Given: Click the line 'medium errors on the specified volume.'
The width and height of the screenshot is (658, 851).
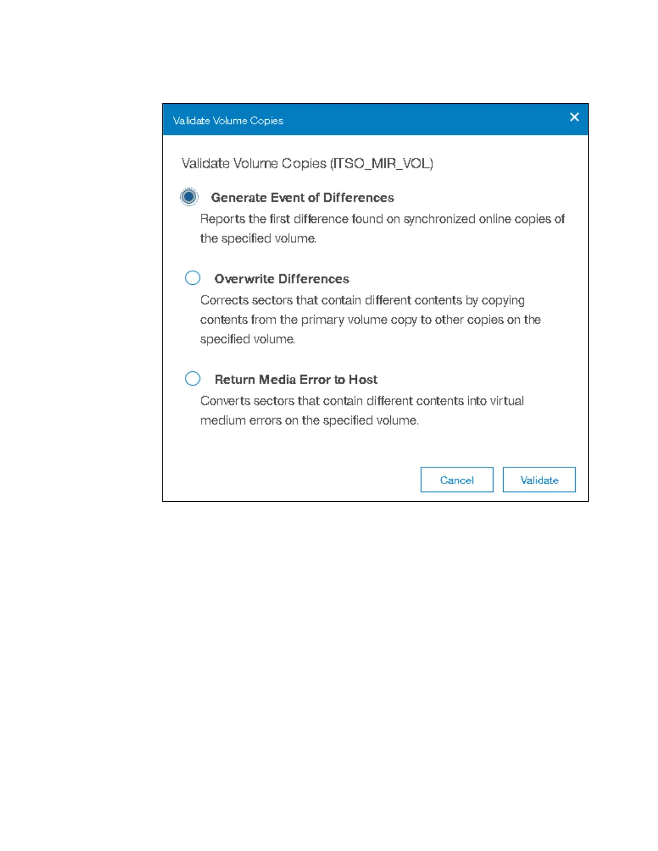Looking at the screenshot, I should (309, 421).
